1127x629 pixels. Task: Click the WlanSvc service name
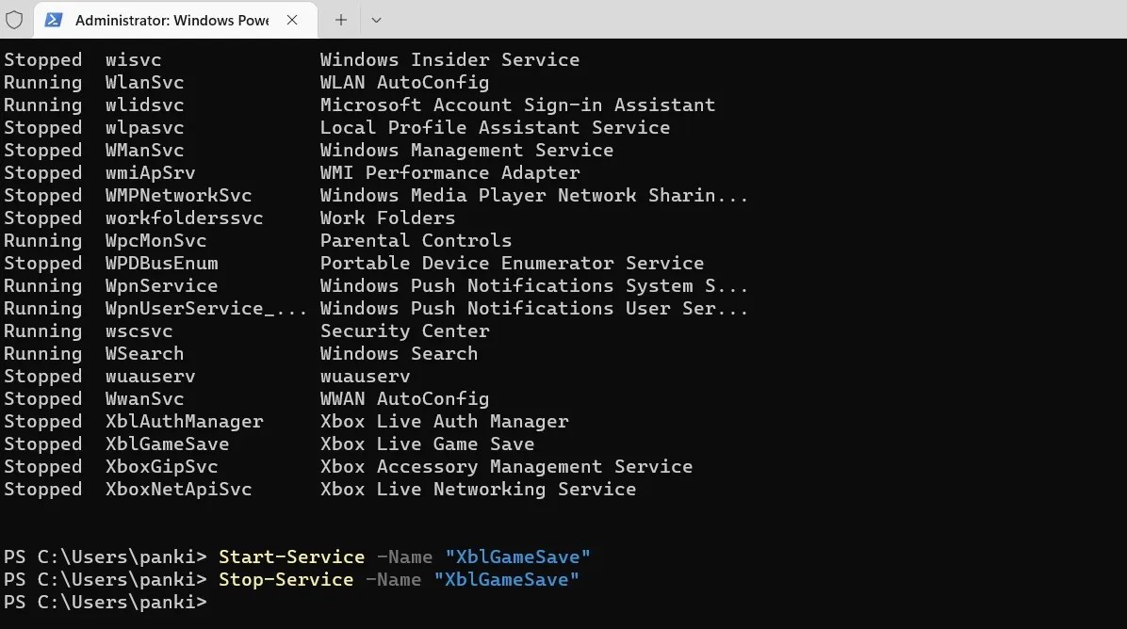[x=144, y=82]
